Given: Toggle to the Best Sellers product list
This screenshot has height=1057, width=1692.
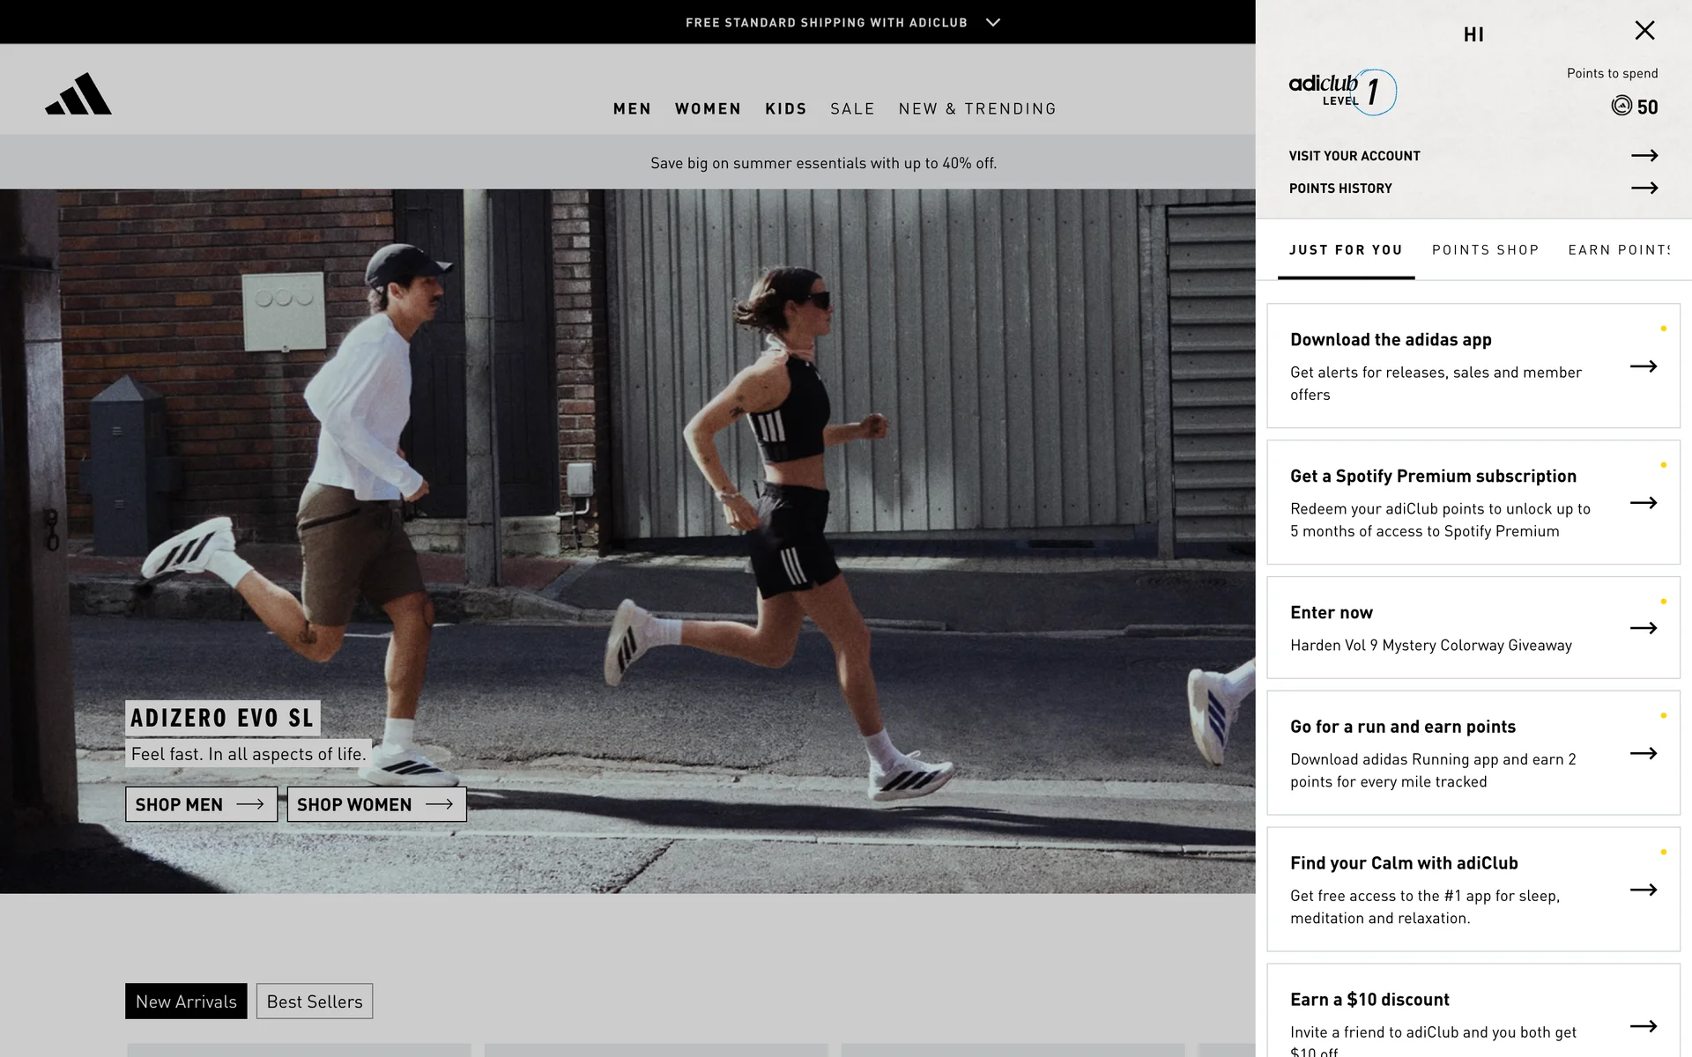Looking at the screenshot, I should (315, 1002).
